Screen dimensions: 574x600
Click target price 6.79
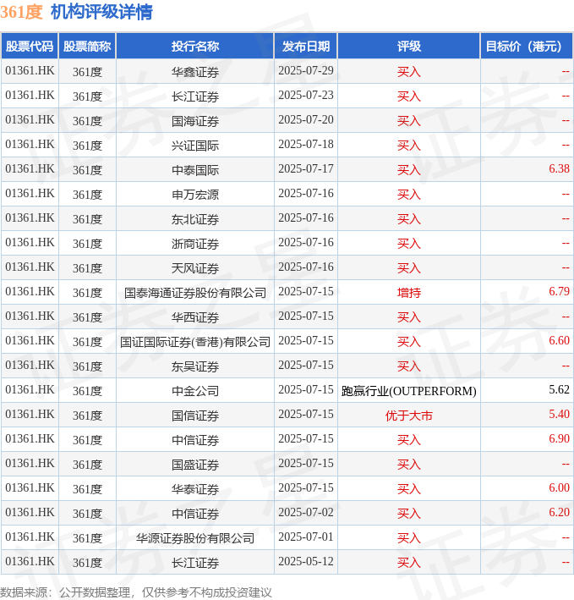[x=559, y=292]
